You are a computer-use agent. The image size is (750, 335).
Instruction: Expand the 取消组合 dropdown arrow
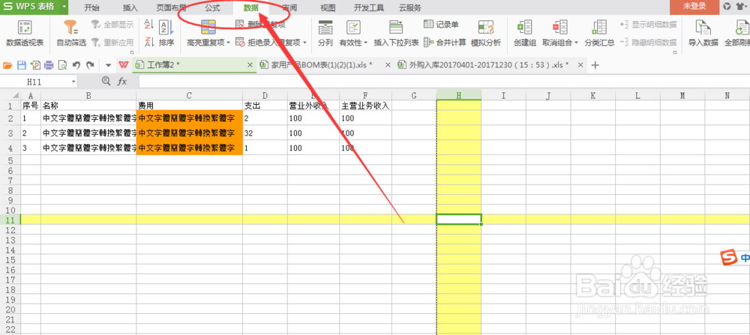tap(576, 43)
